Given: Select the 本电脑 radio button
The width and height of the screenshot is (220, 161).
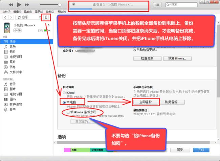Looking at the screenshot, I should click(64, 102).
